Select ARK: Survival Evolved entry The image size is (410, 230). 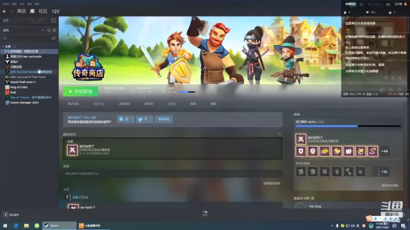coord(29,72)
